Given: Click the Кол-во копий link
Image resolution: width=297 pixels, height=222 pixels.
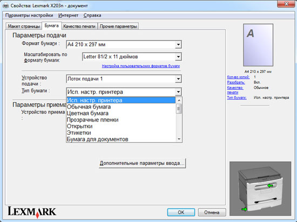Looking at the screenshot, I should [238, 77].
